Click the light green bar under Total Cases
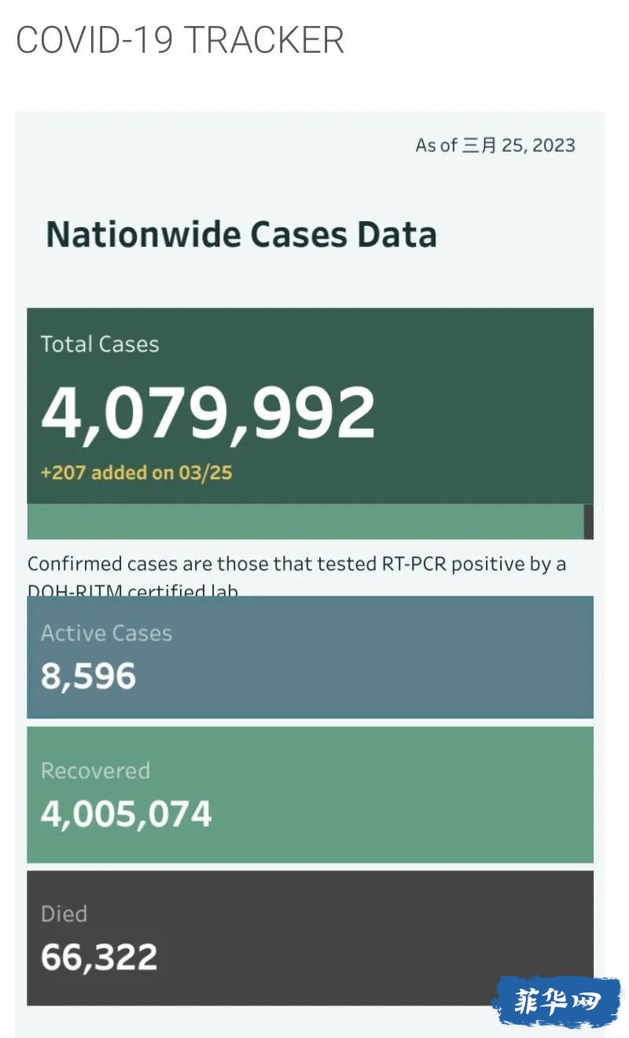The width and height of the screenshot is (629, 1038). tap(306, 522)
